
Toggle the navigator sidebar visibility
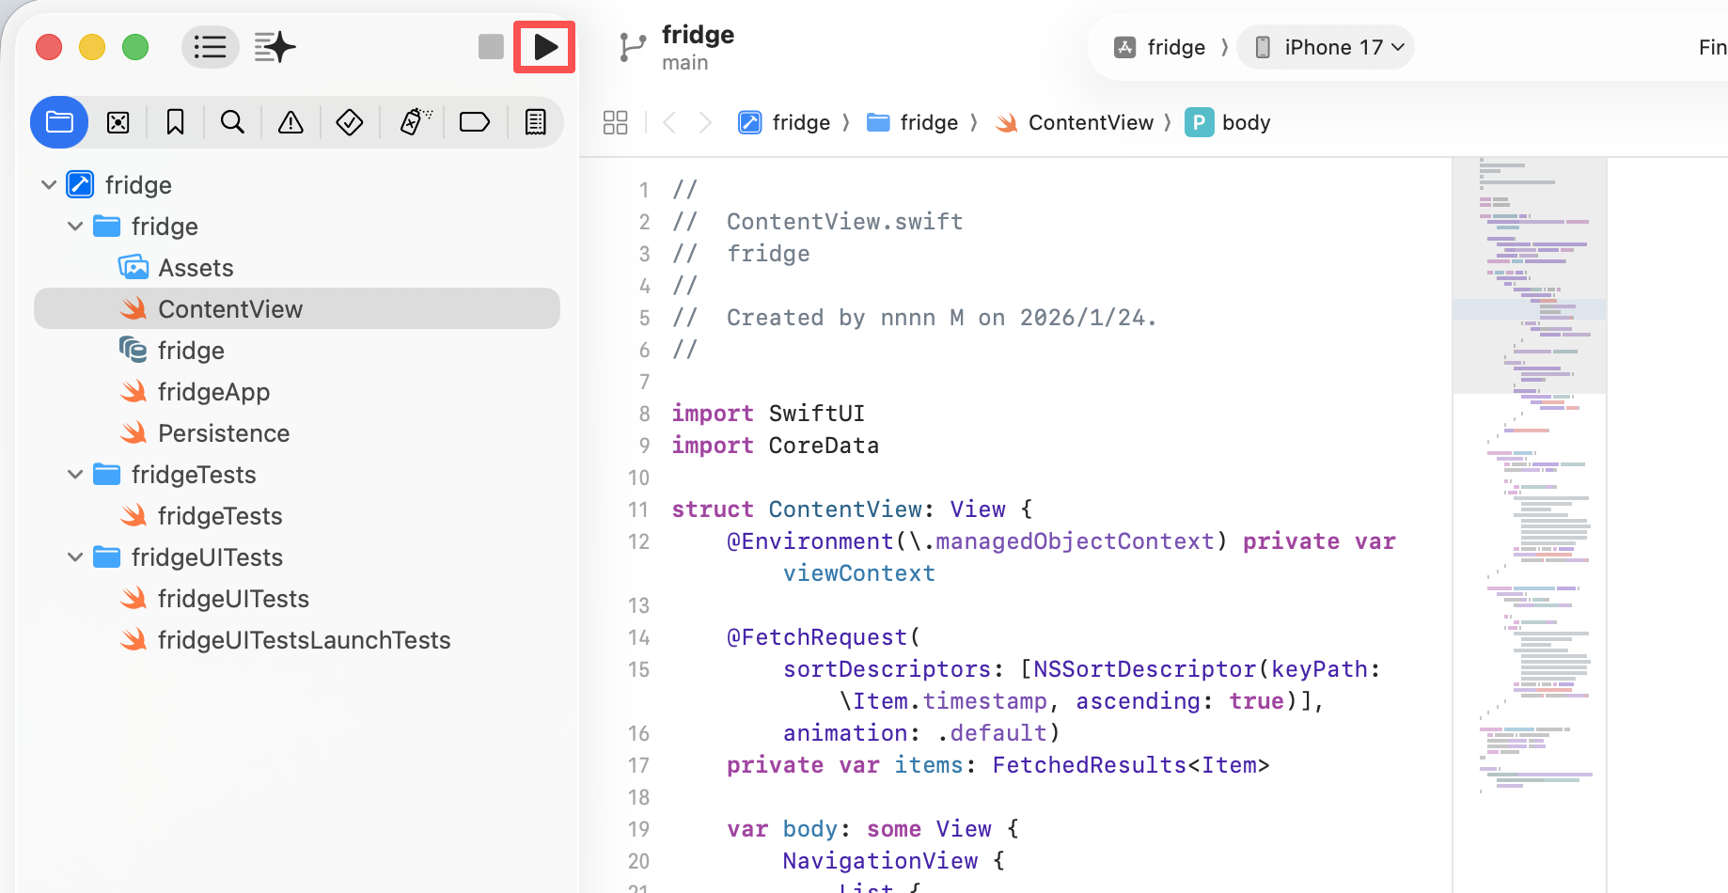pyautogui.click(x=210, y=47)
